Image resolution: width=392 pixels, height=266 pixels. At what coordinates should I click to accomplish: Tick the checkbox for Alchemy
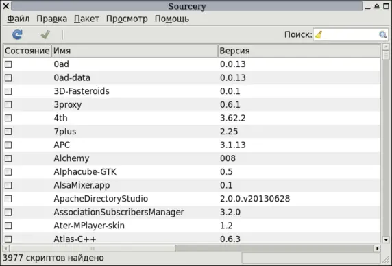[x=8, y=158]
